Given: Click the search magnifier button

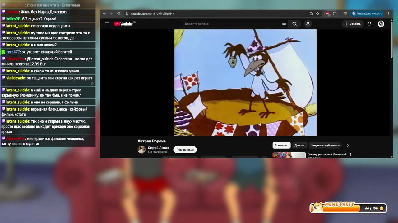Looking at the screenshot, I should click(x=294, y=24).
